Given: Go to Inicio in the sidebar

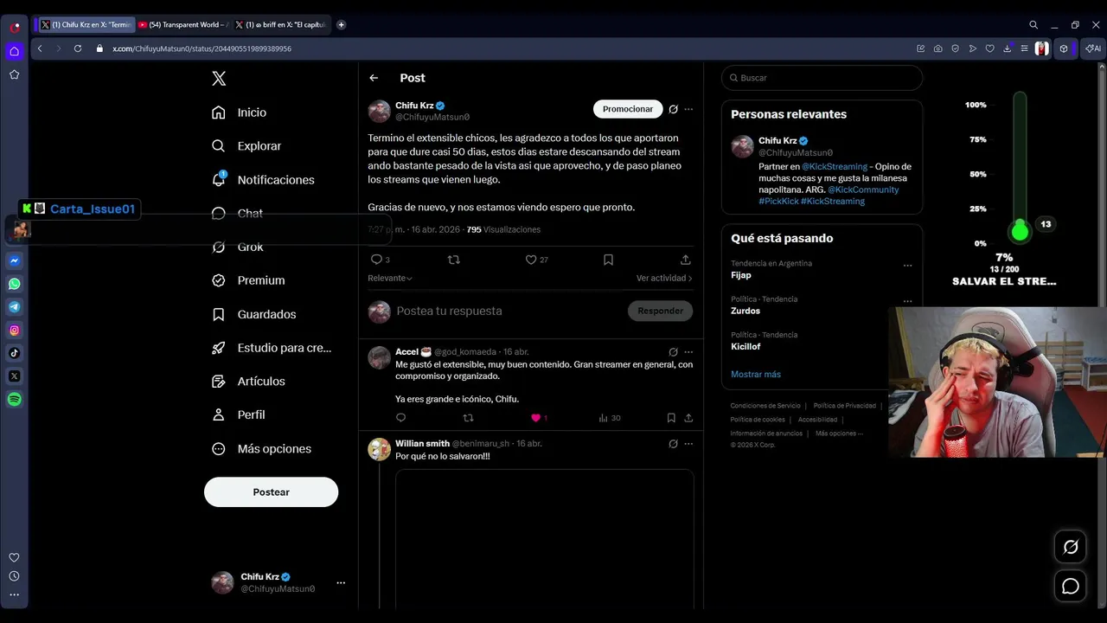Looking at the screenshot, I should point(240,112).
